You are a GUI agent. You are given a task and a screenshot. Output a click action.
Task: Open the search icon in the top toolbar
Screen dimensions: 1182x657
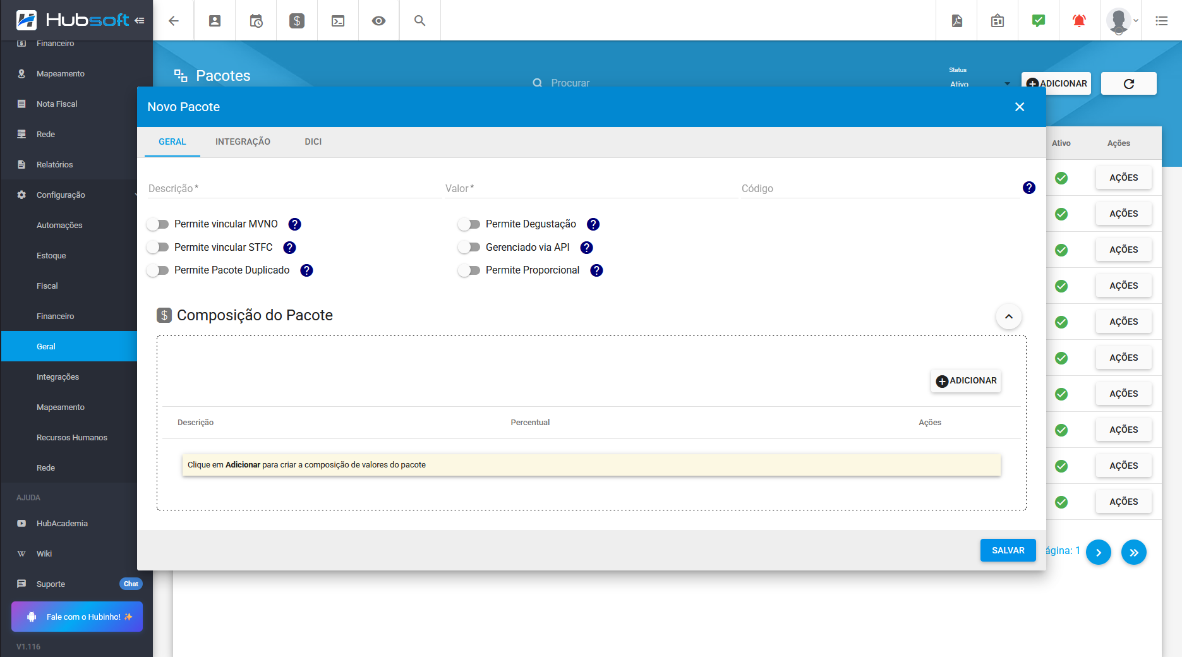(x=419, y=20)
